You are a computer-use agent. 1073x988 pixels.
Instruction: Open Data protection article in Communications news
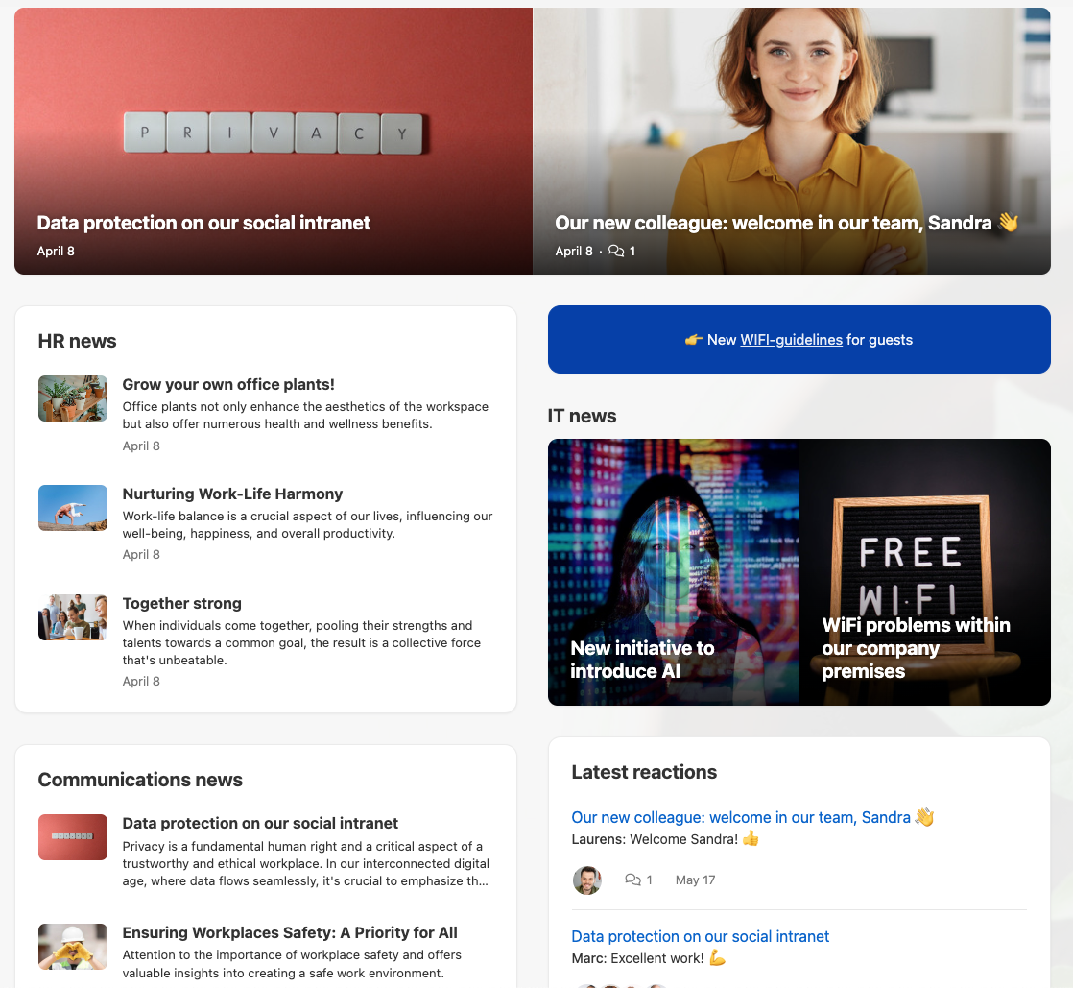pos(260,823)
